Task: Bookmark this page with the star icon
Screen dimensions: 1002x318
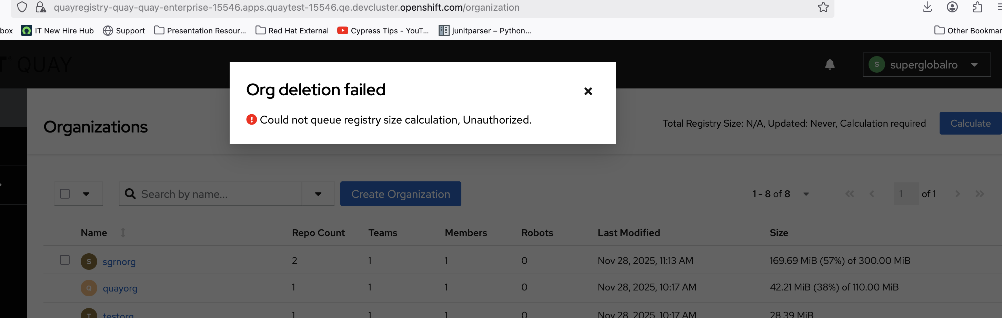Action: pos(823,7)
